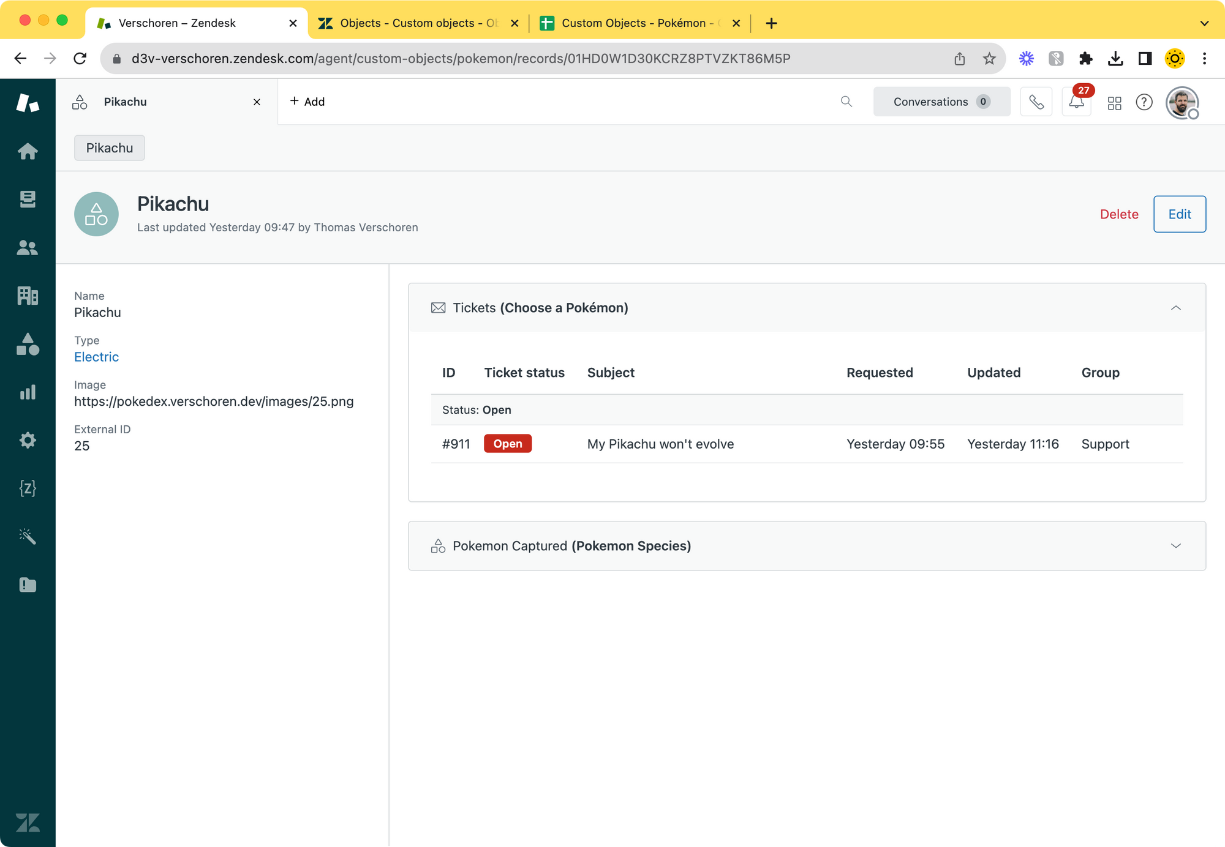Open the Custom objects shapes icon in the sidebar
The image size is (1225, 847).
click(x=28, y=344)
